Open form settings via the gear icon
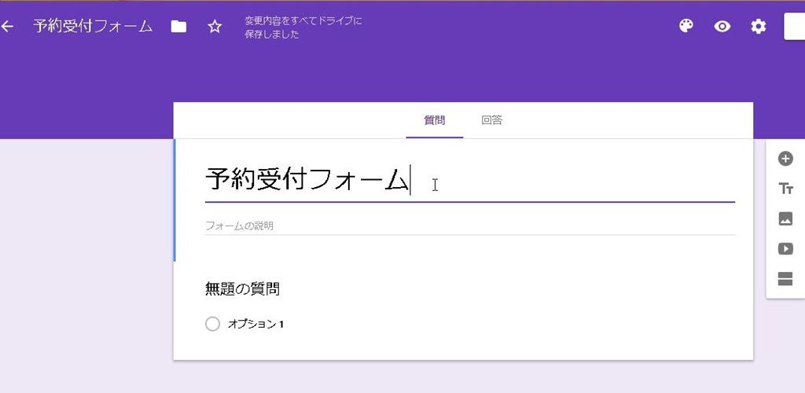The height and width of the screenshot is (393, 805). click(x=758, y=27)
